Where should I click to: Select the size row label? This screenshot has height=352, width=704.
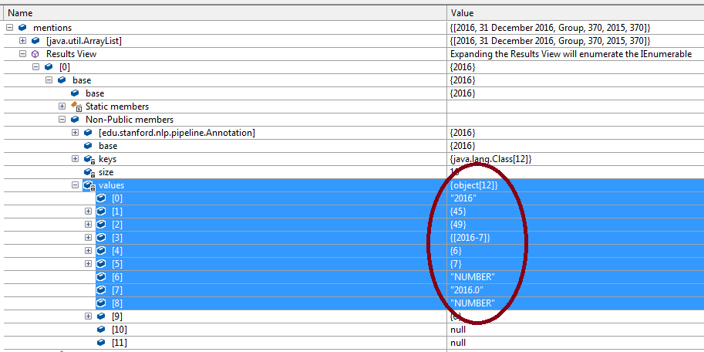click(106, 172)
